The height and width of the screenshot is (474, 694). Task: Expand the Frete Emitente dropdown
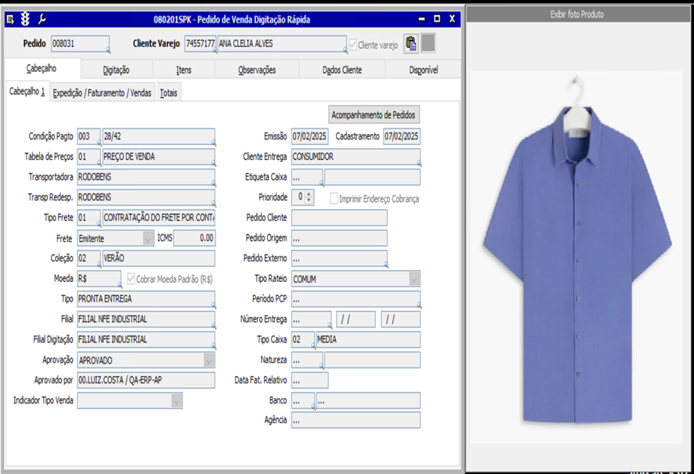[148, 238]
